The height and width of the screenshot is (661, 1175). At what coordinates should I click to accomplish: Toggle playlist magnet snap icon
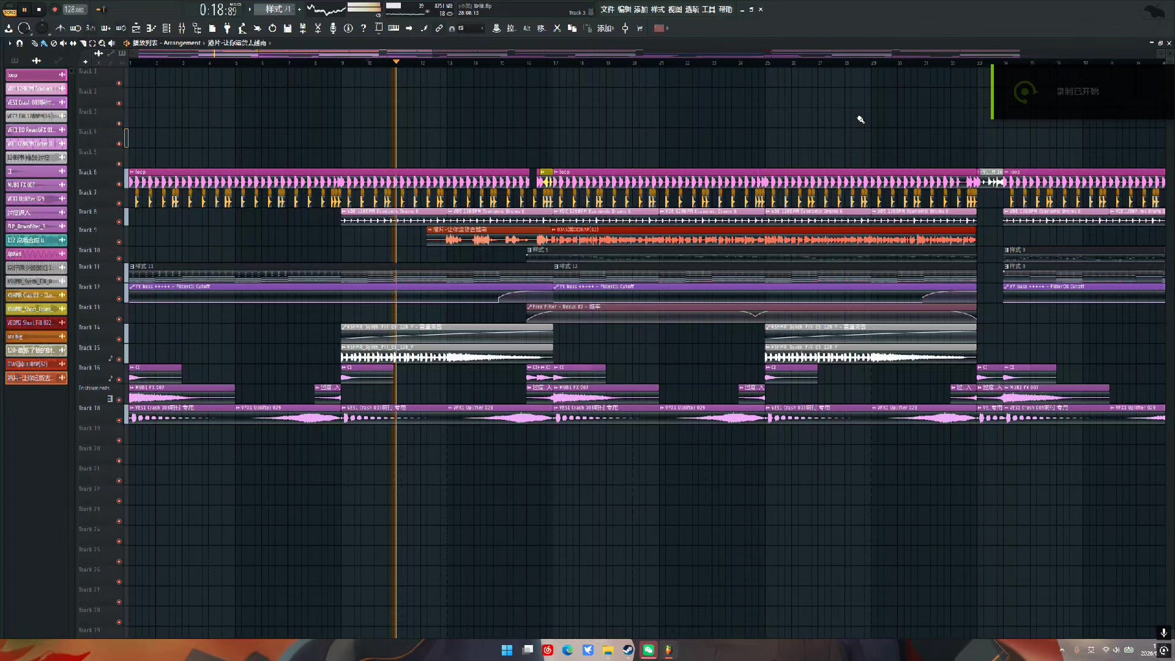tap(20, 43)
